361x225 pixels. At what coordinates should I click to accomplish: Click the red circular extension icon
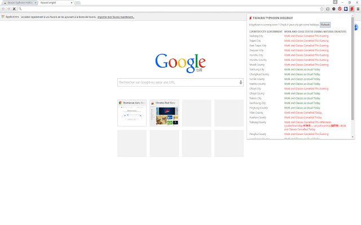pos(340,9)
